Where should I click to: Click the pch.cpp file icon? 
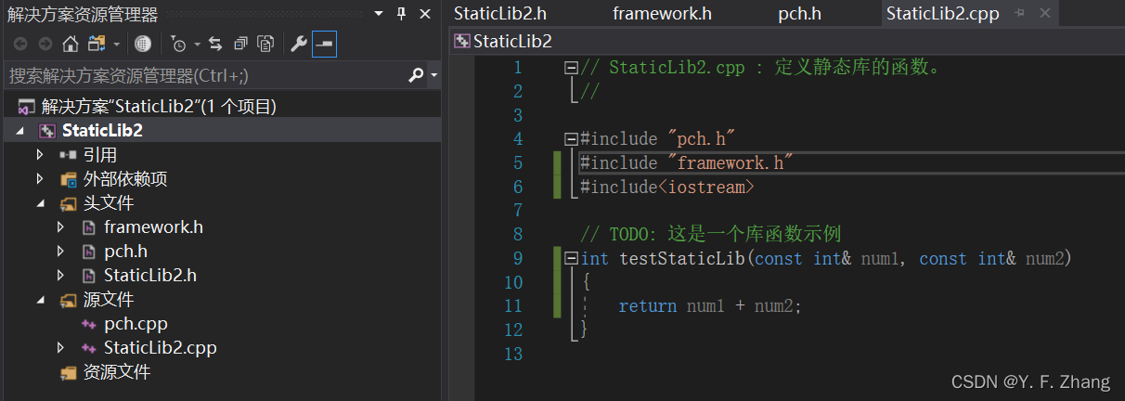coord(88,324)
